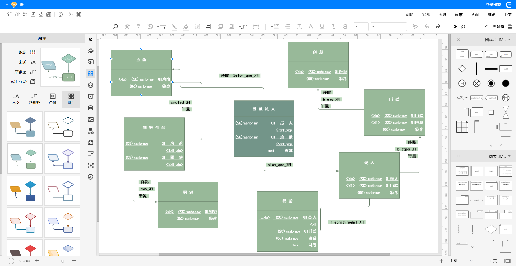This screenshot has height=266, width=516.
Task: Open the history clock icon in sidebar
Action: [91, 177]
